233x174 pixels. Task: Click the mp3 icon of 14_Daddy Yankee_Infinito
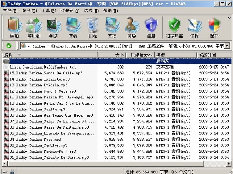tap(6, 79)
